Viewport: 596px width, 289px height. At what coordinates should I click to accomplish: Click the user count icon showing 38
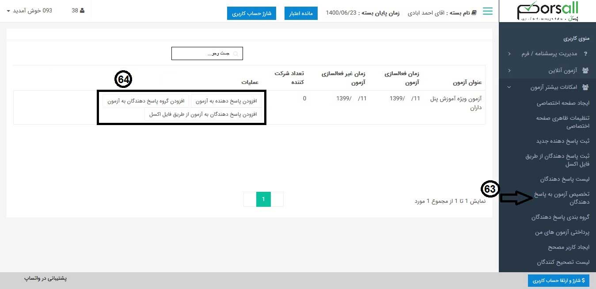point(82,11)
